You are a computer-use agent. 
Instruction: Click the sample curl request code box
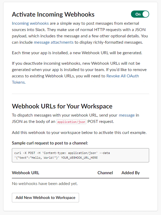80,155
